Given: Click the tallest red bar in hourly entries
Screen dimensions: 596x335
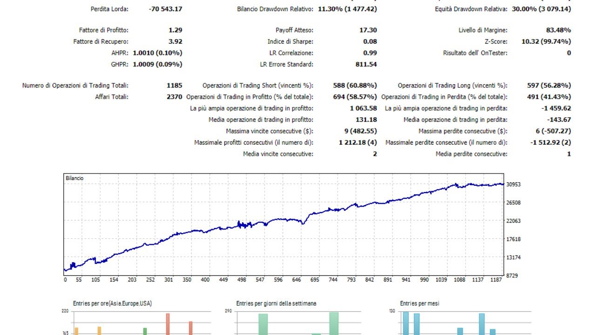Looking at the screenshot, I should (168, 324).
